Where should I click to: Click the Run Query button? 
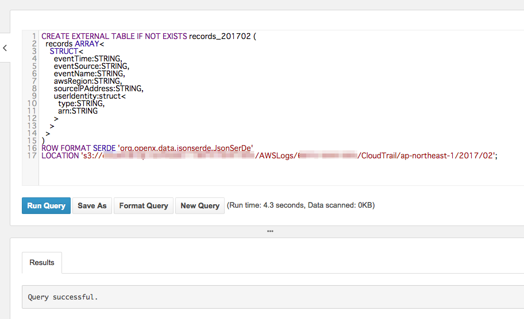pyautogui.click(x=46, y=205)
